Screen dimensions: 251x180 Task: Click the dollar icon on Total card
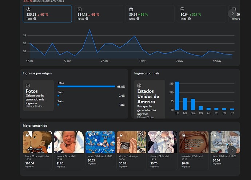28,9
